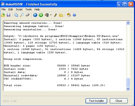The image size is (135, 106).
Task: Click the 'Uninstall code+data:' log line
Action: tap(47, 75)
